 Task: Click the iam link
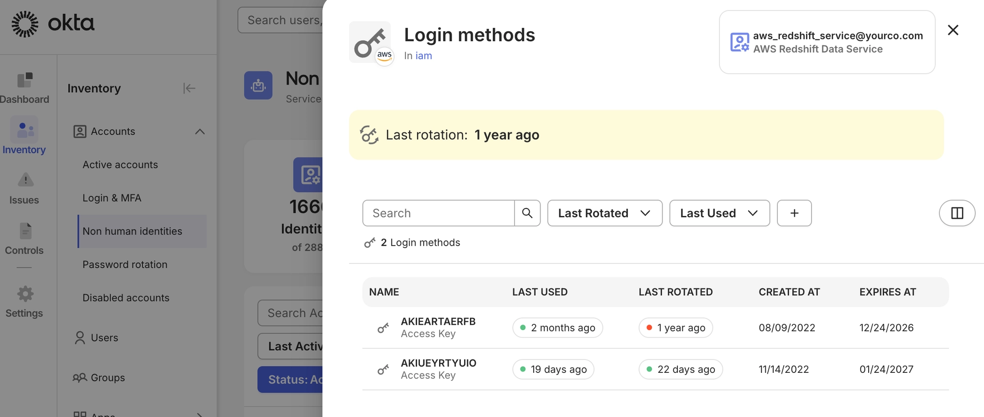coord(424,56)
